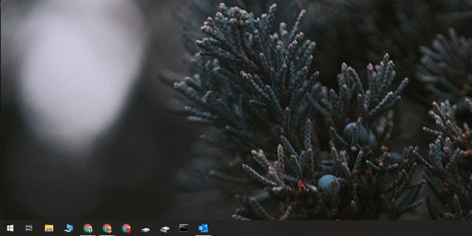Switch to the Outlook window
Image resolution: width=472 pixels, height=236 pixels.
tap(203, 228)
